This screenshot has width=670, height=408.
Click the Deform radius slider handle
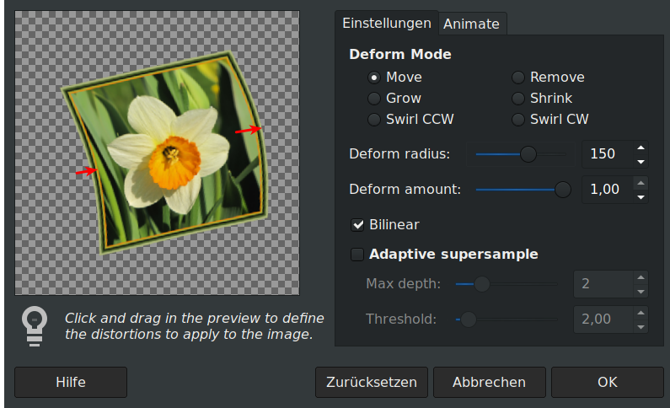pos(528,154)
